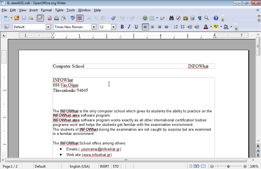The width and height of the screenshot is (261, 169).
Task: Export directly as PDF
Action: 49,18
